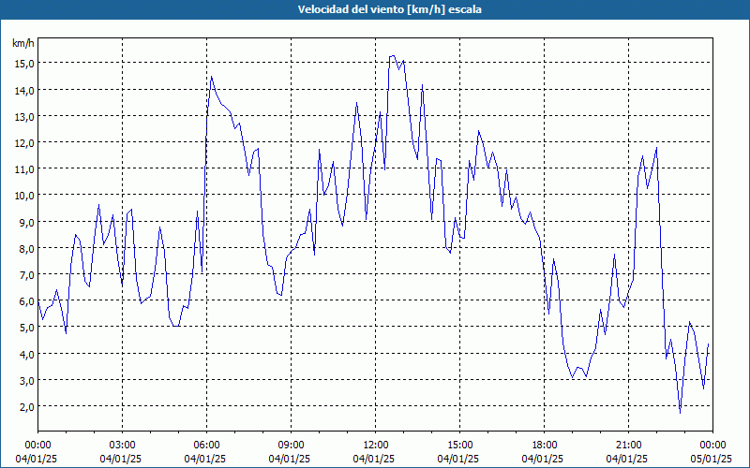Click the '9,0' y-axis value
This screenshot has width=750, height=468.
(25, 222)
